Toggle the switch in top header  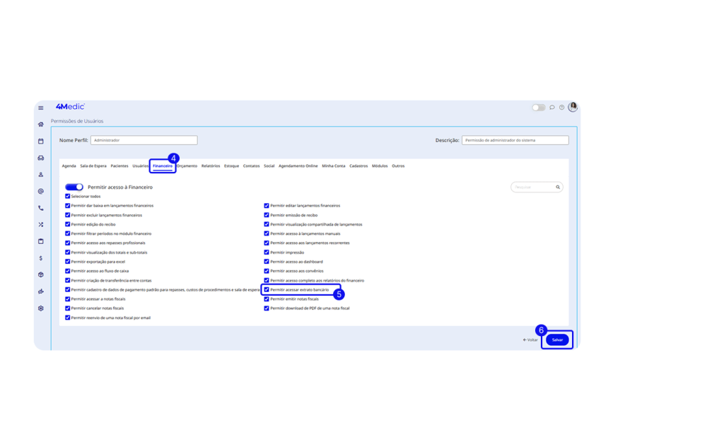click(x=539, y=108)
